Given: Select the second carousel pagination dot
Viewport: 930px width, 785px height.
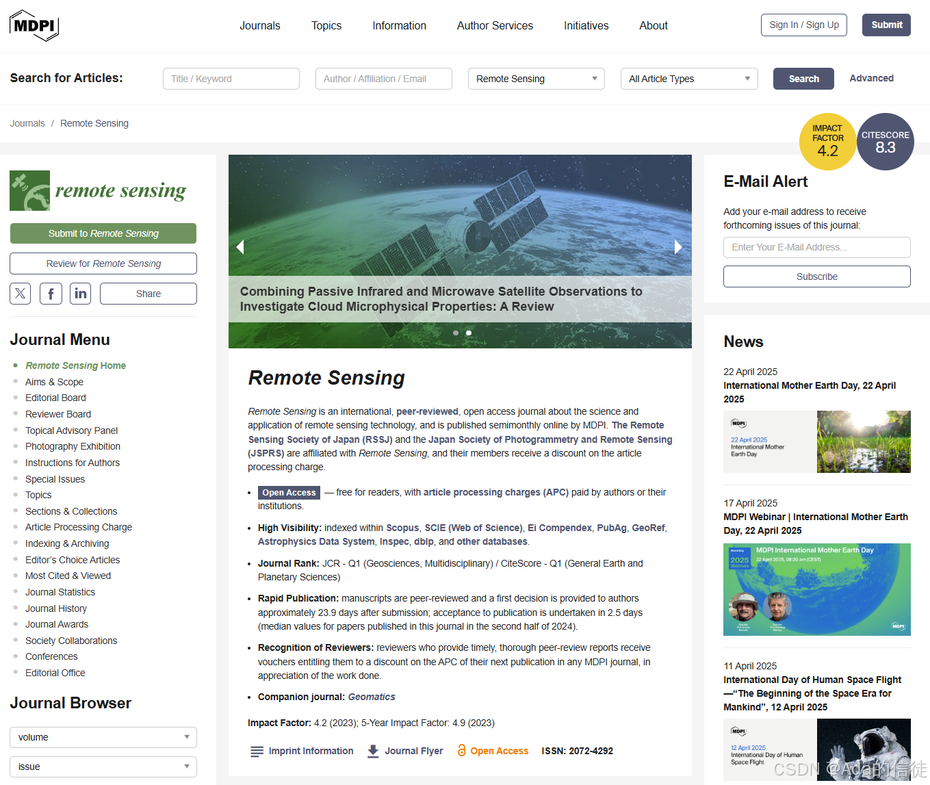Looking at the screenshot, I should click(x=469, y=333).
